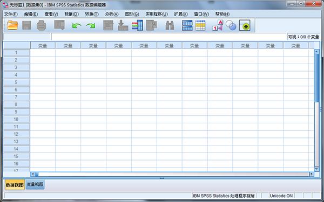This screenshot has width=324, height=202.
Task: Select row header 12
Action: pyautogui.click(x=17, y=134)
